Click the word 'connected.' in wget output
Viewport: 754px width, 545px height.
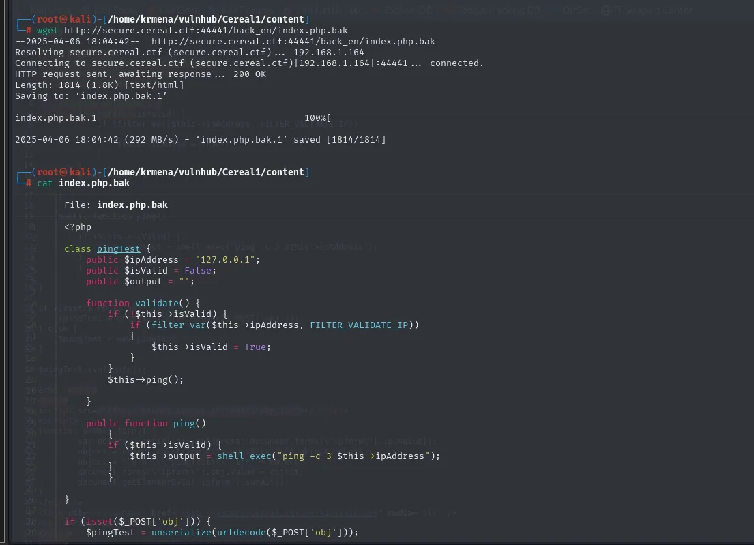click(x=456, y=63)
